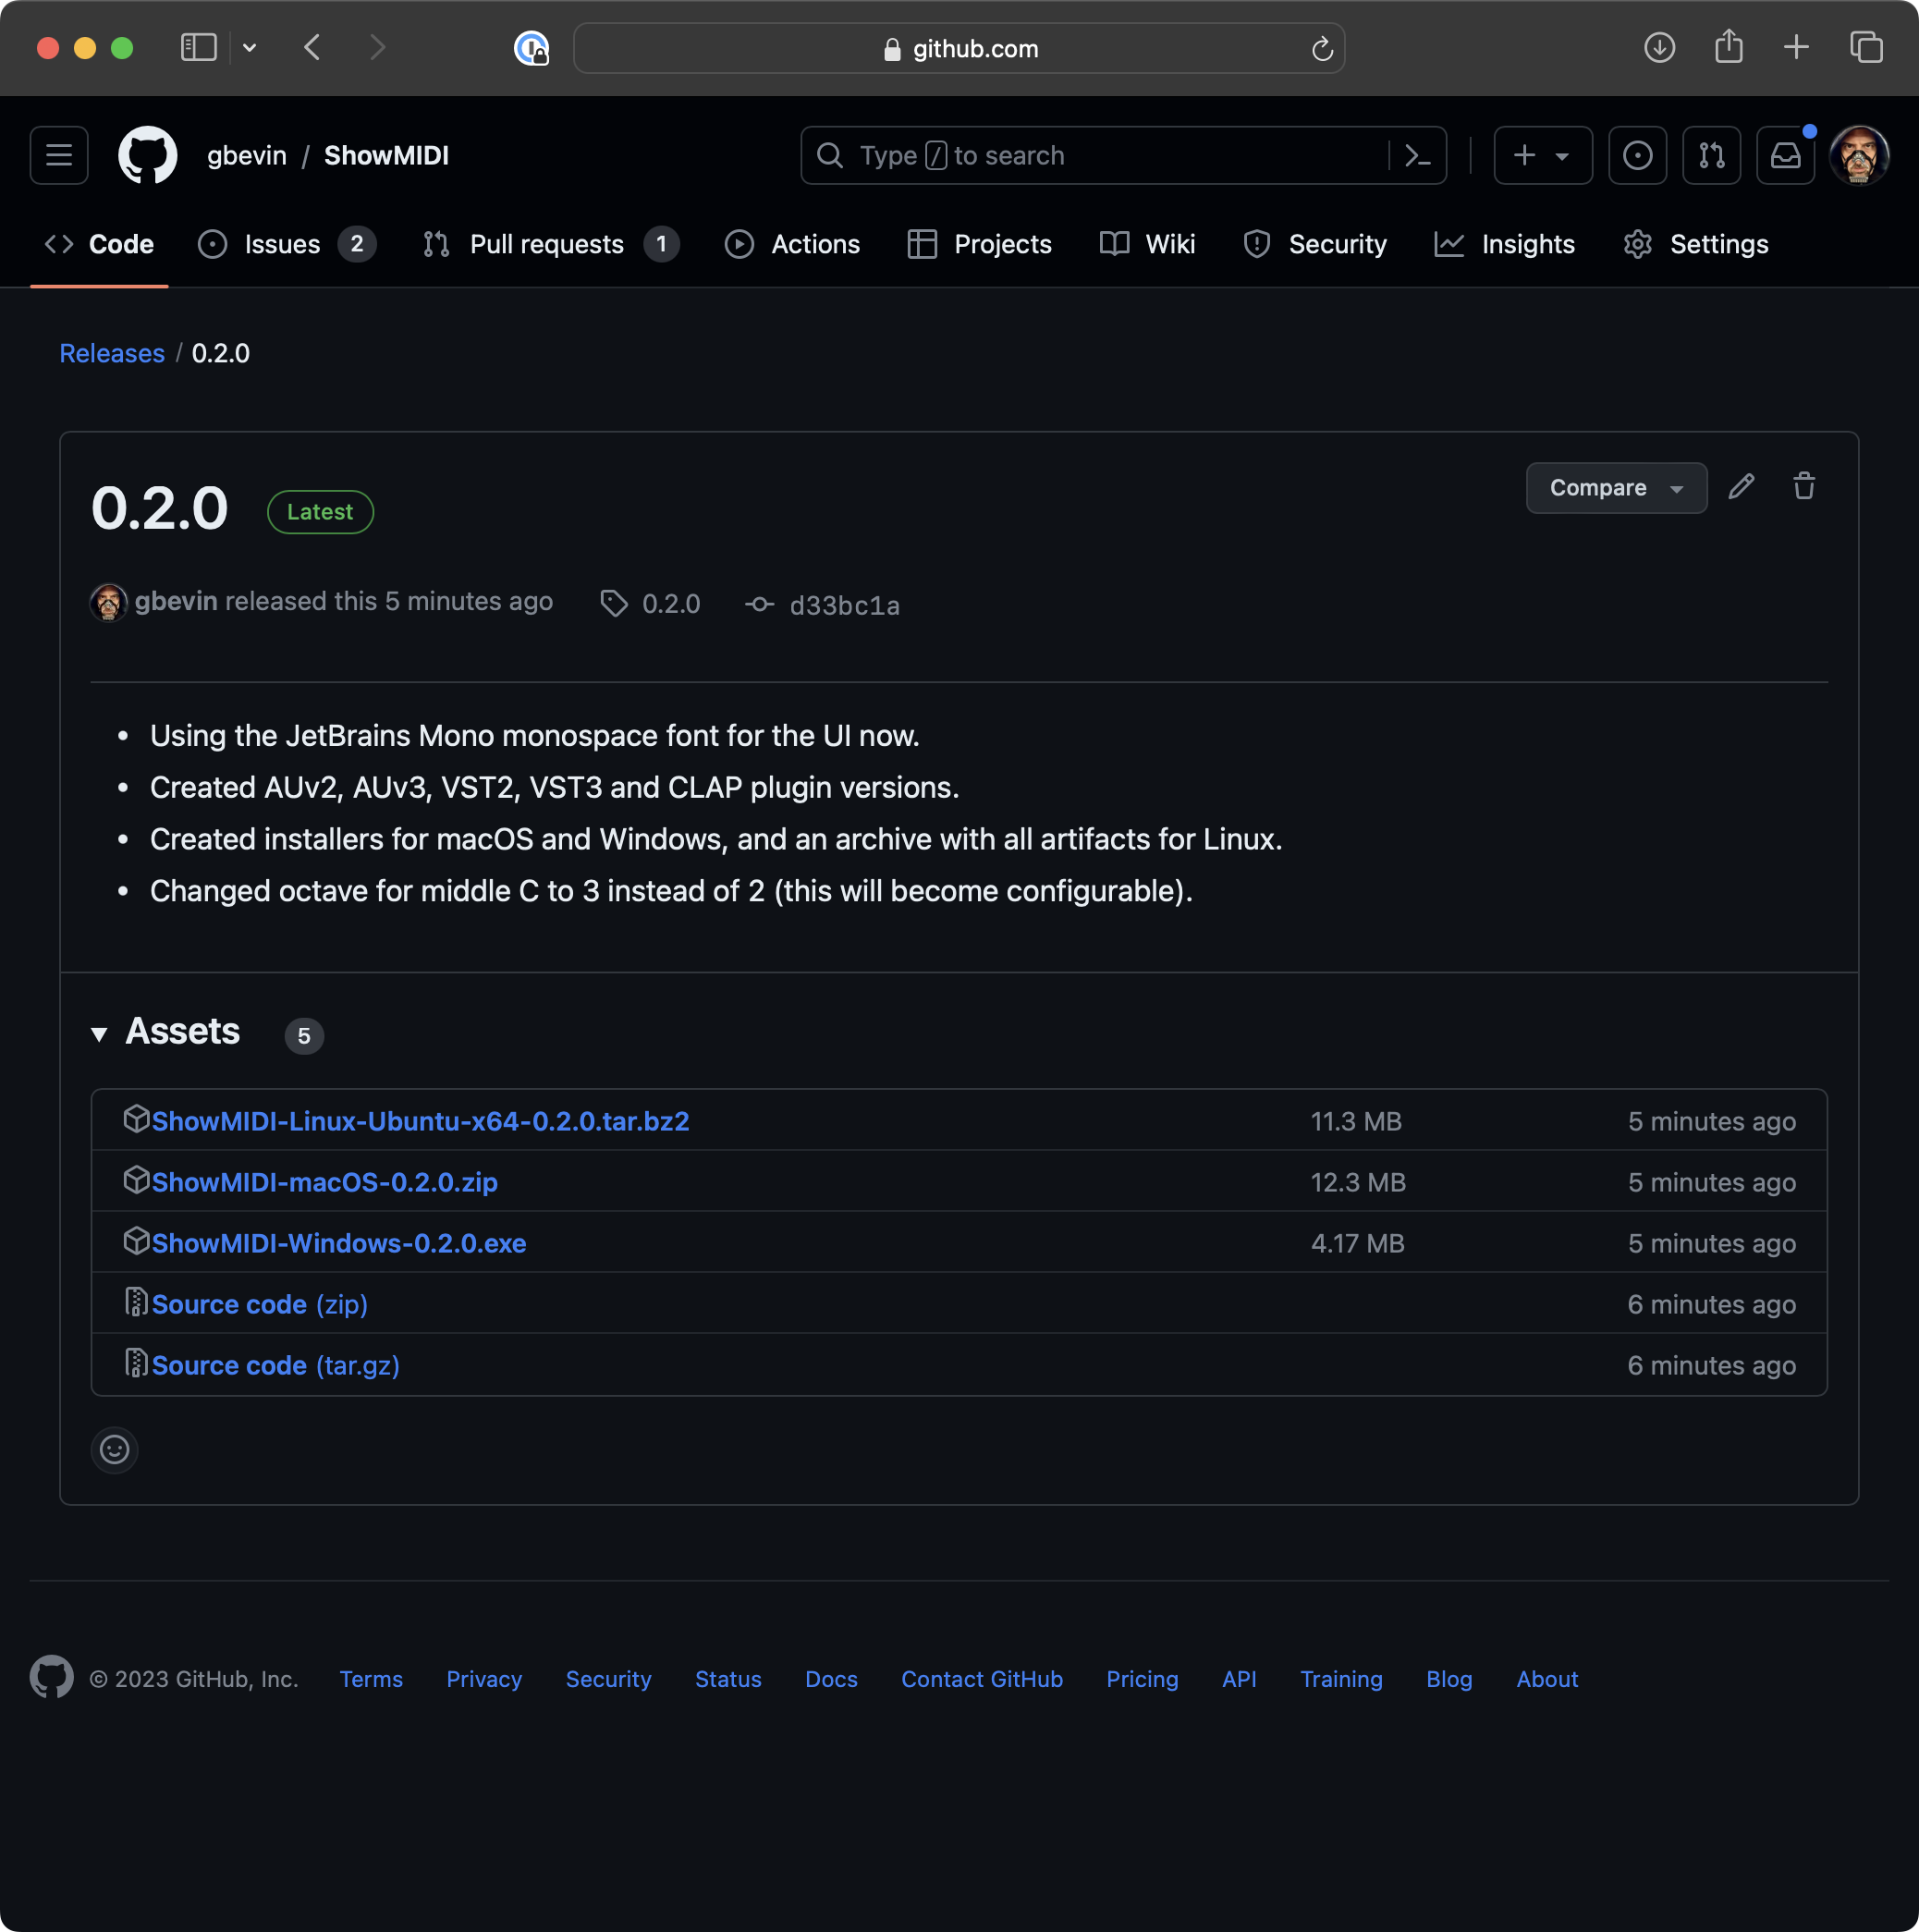This screenshot has width=1919, height=1932.
Task: Reload the page
Action: pos(1321,49)
